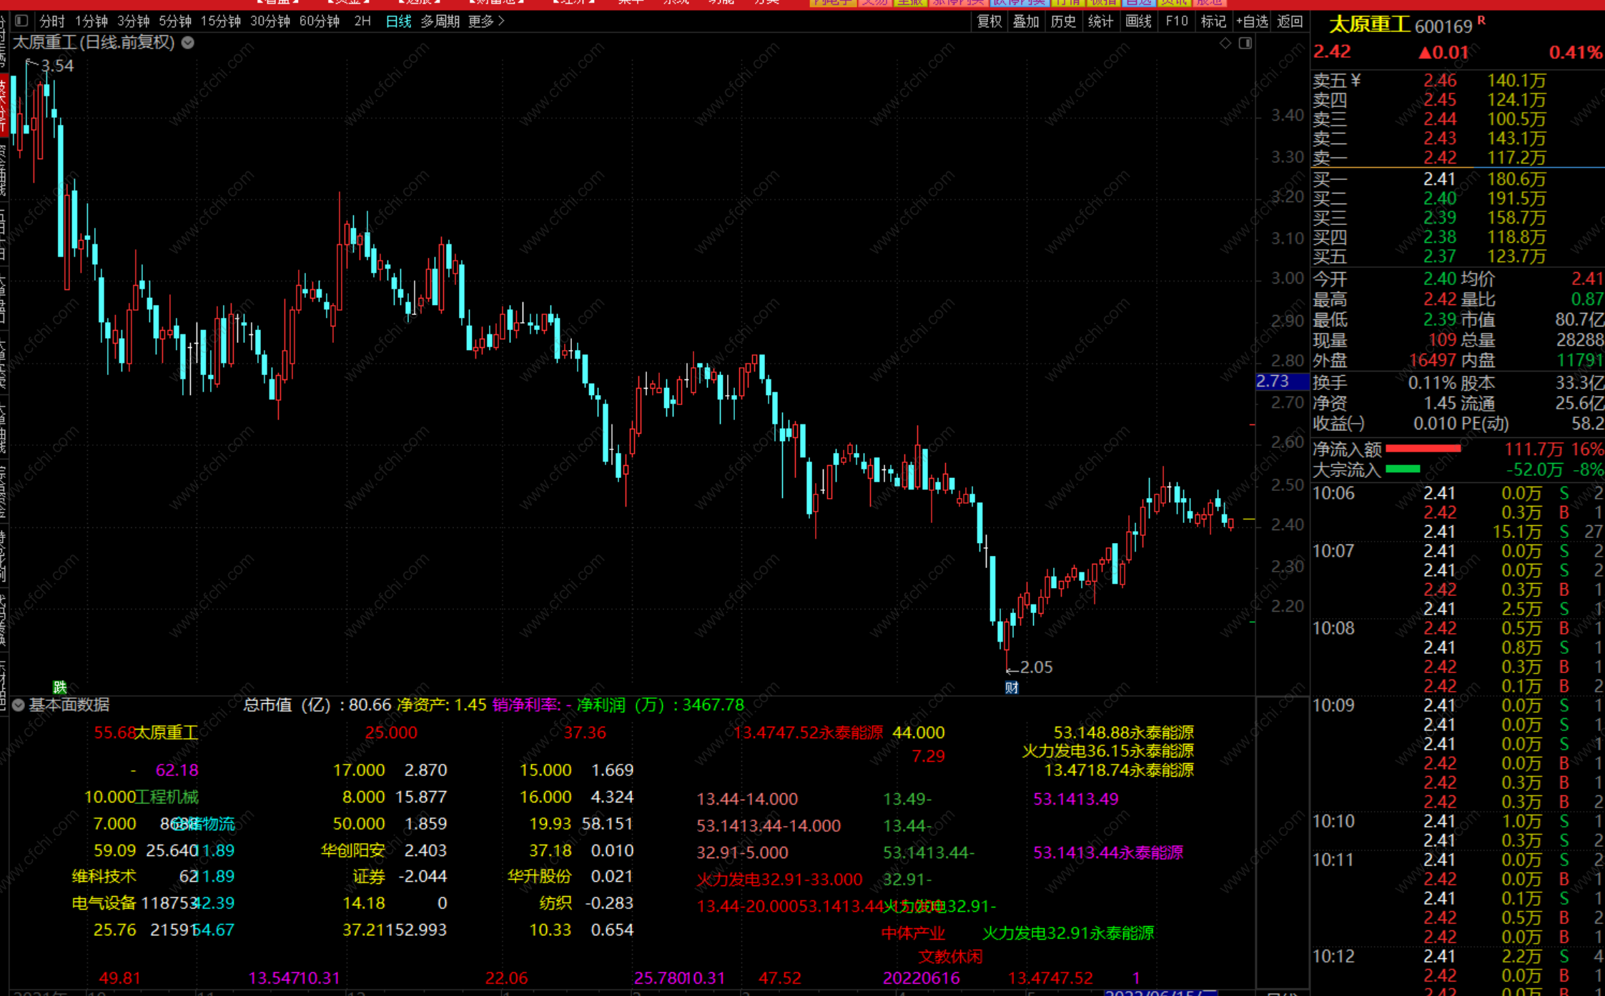The image size is (1605, 996).
Task: Click the 画线 drawing tool button
Action: tap(1138, 21)
